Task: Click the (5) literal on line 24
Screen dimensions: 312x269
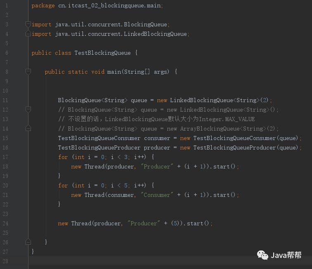Action: click(175, 223)
